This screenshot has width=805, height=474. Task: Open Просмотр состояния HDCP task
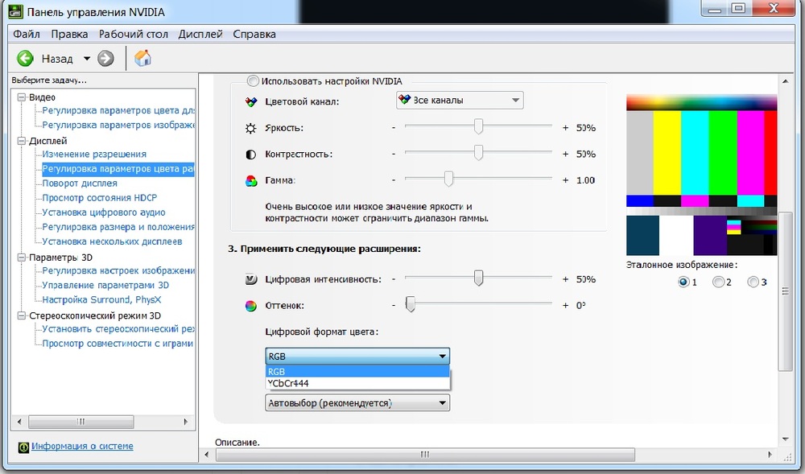[100, 197]
